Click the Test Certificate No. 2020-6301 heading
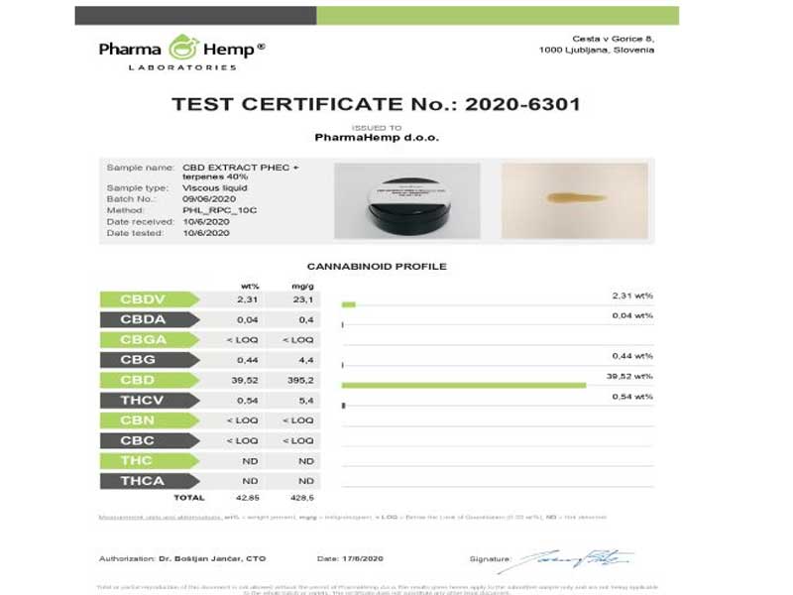Viewport: 793px width, 595px height. (x=375, y=104)
